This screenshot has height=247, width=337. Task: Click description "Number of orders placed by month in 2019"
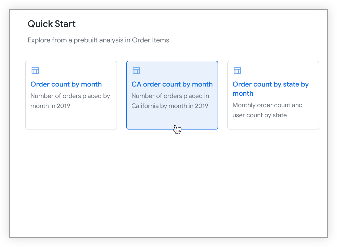point(70,96)
